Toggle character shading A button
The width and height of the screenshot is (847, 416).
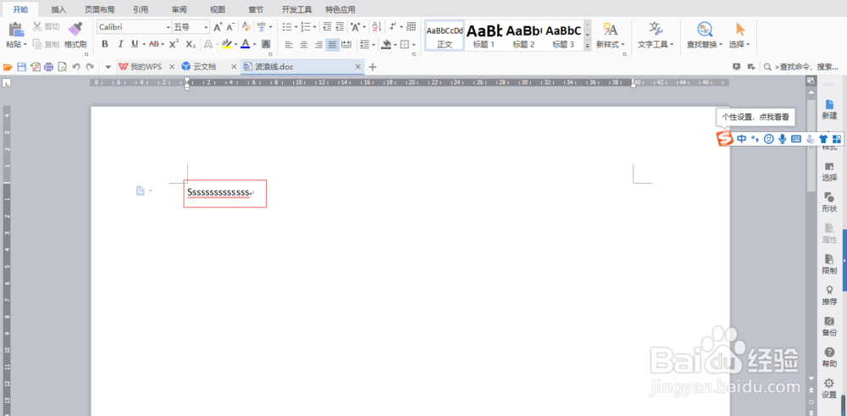(x=266, y=44)
